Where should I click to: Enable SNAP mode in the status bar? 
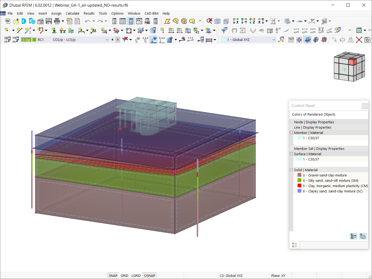113,276
